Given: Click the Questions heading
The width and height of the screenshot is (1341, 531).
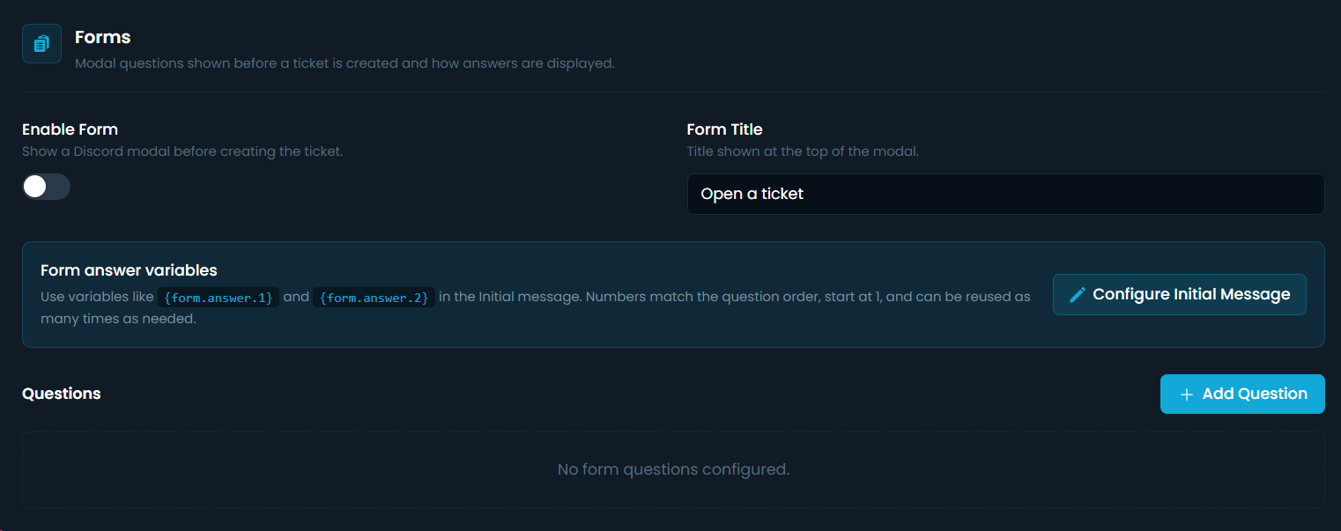Looking at the screenshot, I should point(62,394).
